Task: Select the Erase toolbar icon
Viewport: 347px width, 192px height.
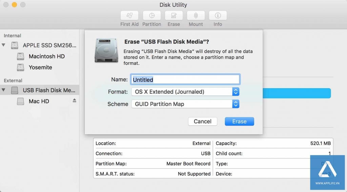Action: (174, 16)
